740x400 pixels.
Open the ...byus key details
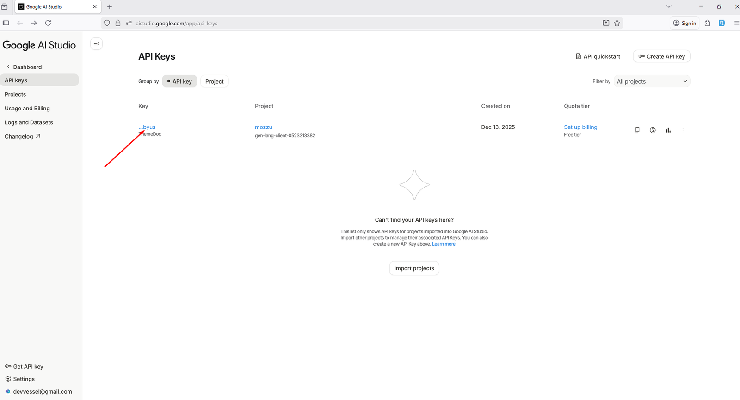coord(147,127)
